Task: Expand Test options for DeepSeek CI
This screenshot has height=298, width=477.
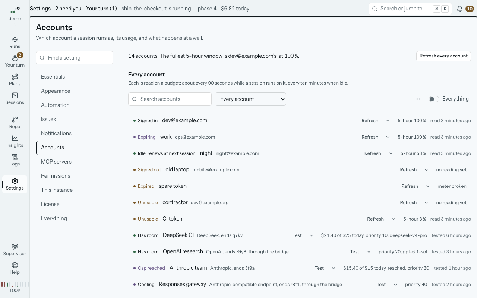Action: pyautogui.click(x=311, y=235)
